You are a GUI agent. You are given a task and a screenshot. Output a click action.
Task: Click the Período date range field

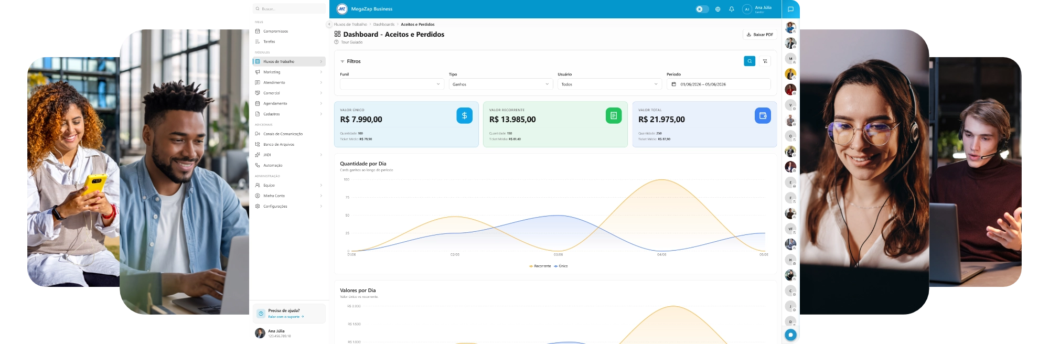point(719,84)
